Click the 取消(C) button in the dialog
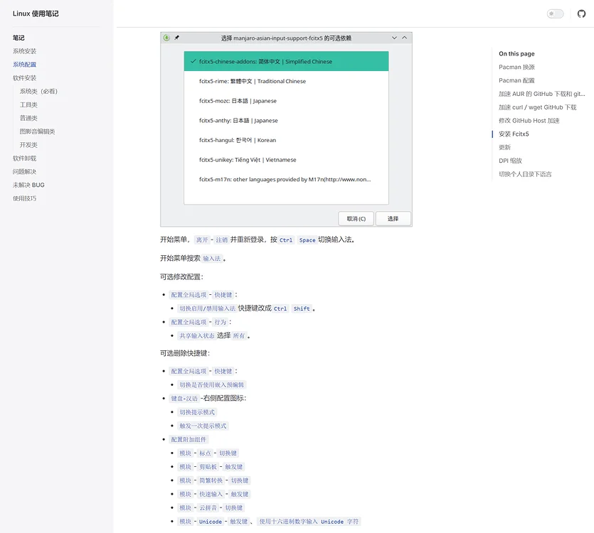 [x=356, y=218]
